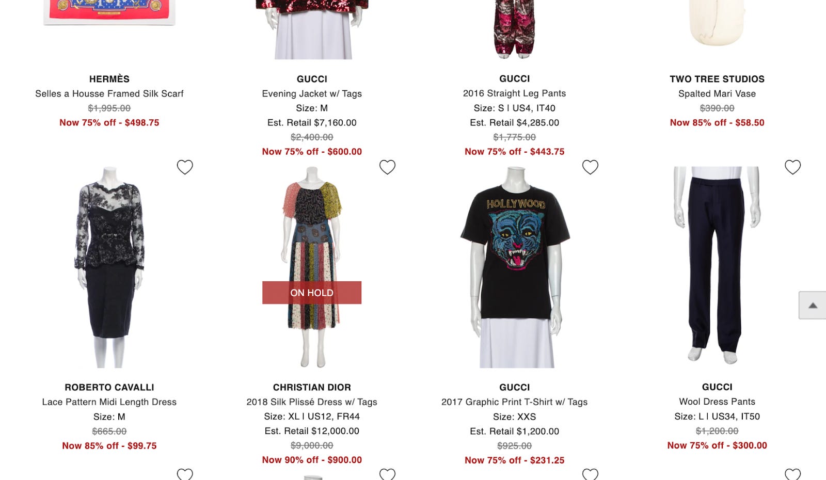The image size is (826, 480).
Task: Click heart icon on Christian Dior Plissé dress
Action: pyautogui.click(x=387, y=167)
